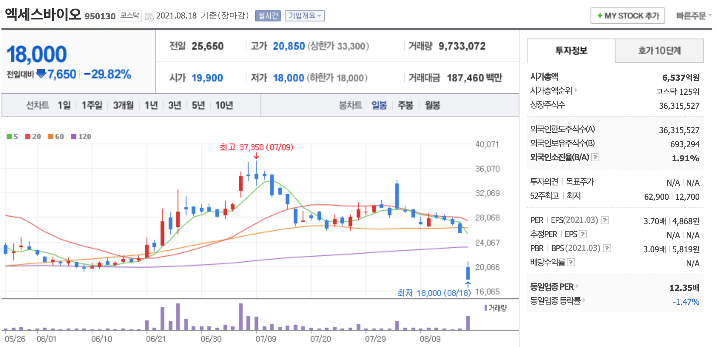
Task: Click the green 5-day moving average swatch
Action: [x=9, y=137]
